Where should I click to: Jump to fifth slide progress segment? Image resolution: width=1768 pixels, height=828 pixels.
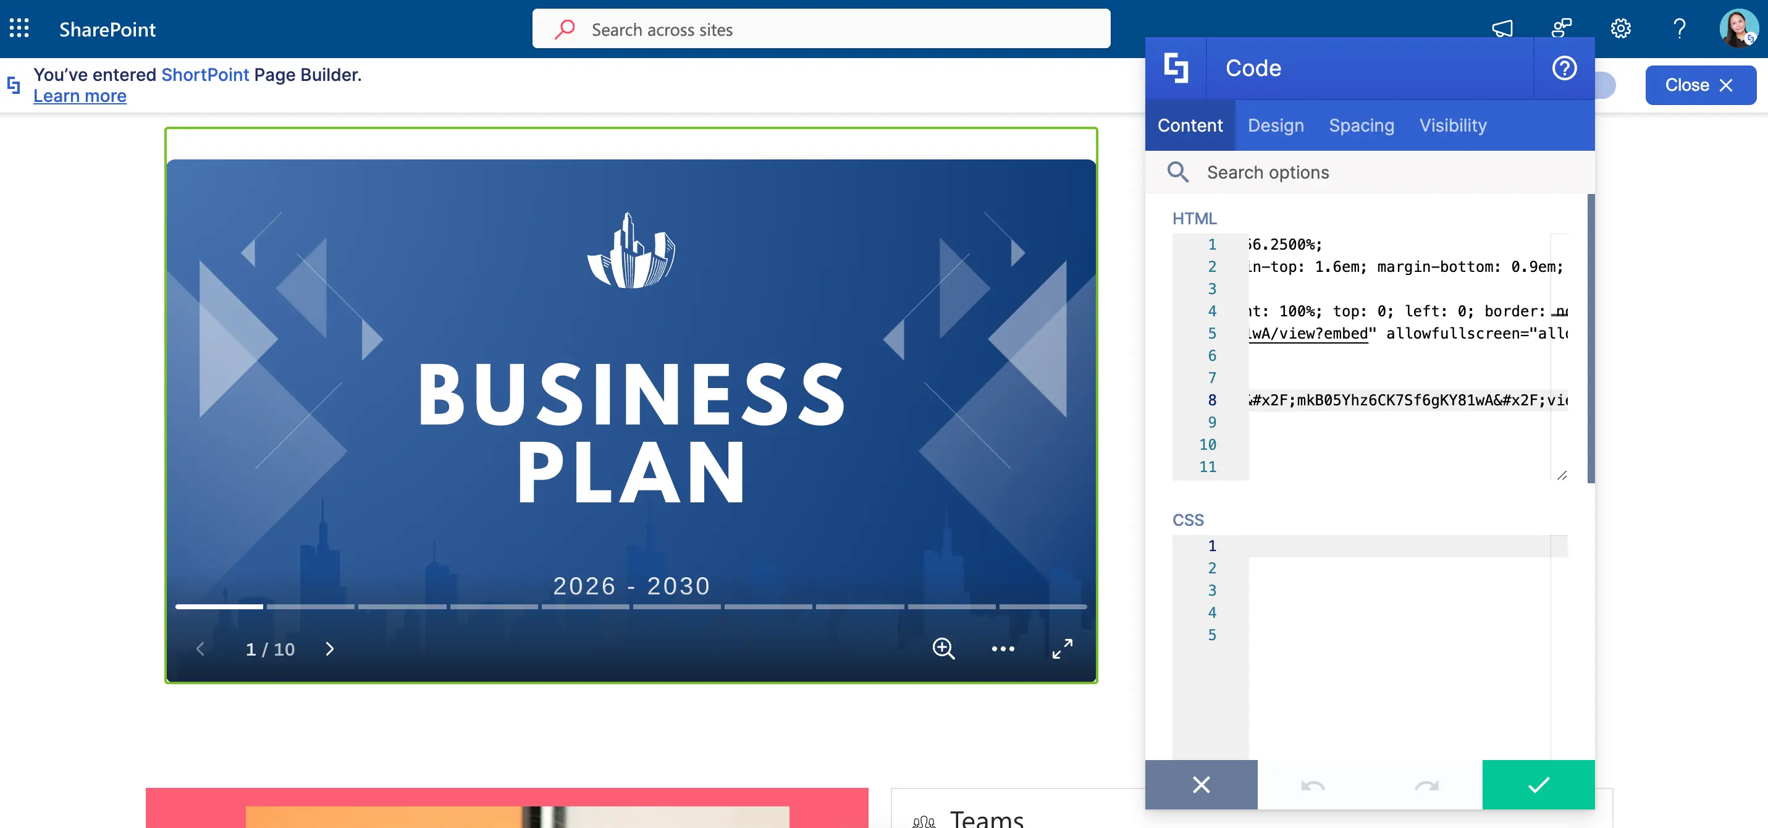tap(585, 606)
